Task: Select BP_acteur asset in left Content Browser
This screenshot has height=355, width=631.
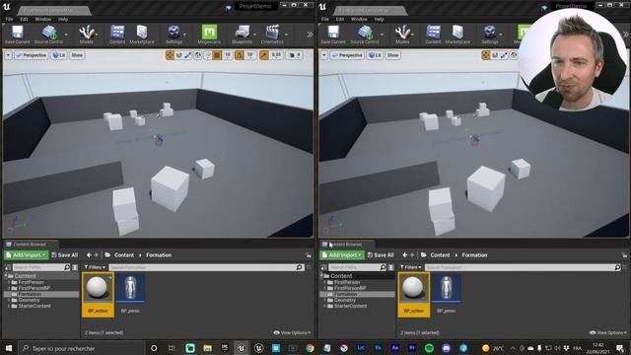Action: point(98,295)
